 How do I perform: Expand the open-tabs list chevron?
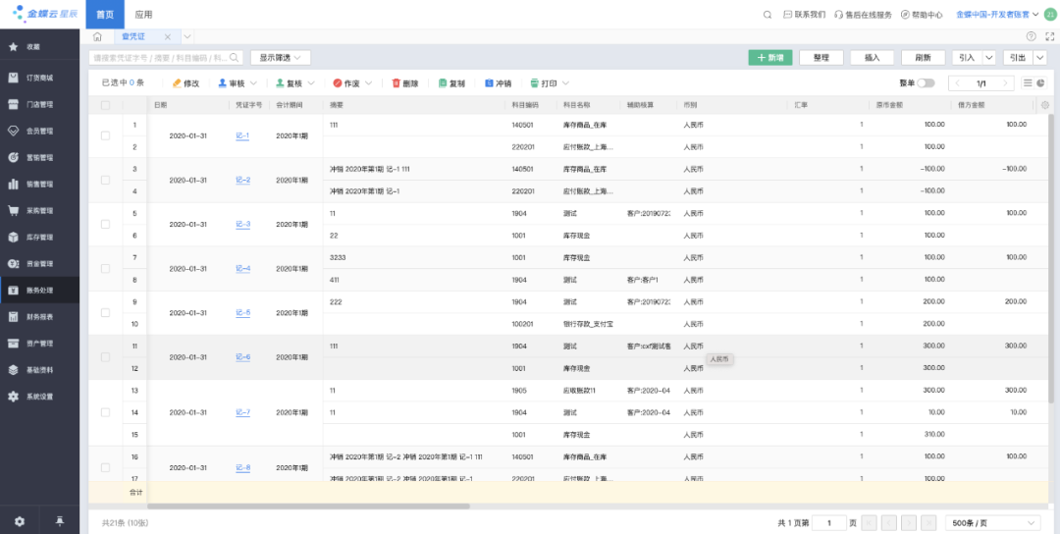tap(187, 36)
